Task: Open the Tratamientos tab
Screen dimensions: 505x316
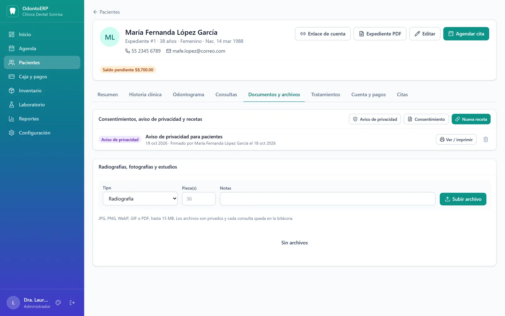Action: tap(326, 94)
